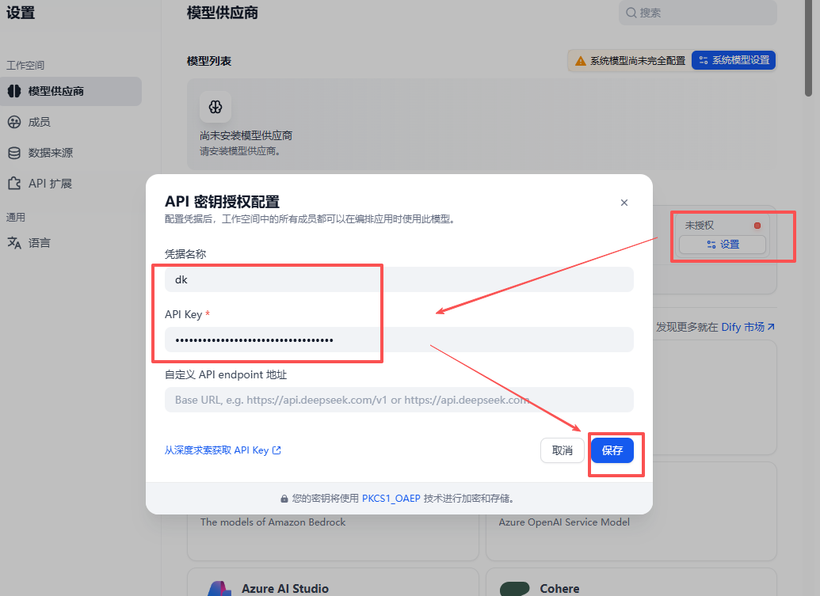Click into the API Key password field
The width and height of the screenshot is (820, 596).
click(x=399, y=340)
